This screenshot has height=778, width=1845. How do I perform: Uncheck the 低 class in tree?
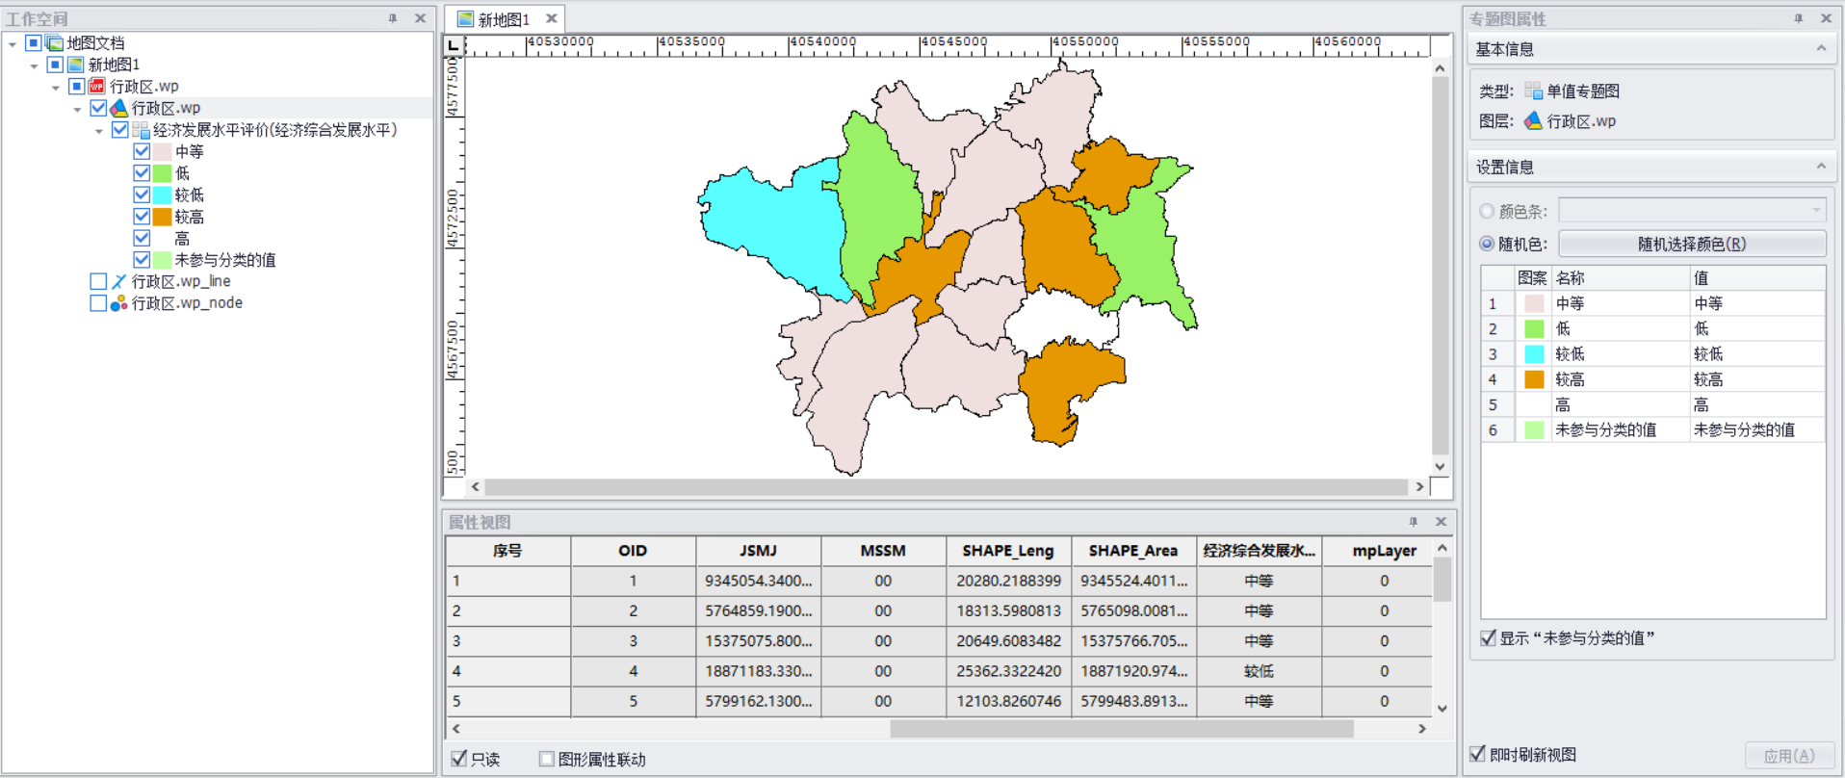coord(142,173)
